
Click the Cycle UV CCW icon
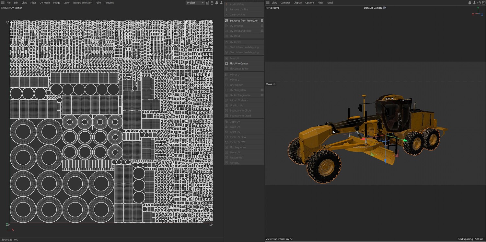point(226,137)
